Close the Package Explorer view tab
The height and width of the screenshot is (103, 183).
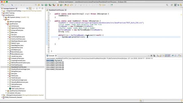point(16,8)
